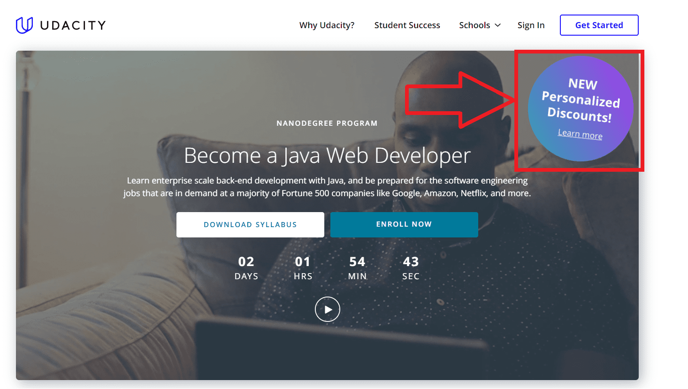The width and height of the screenshot is (688, 389).
Task: Go to Student Success page
Action: (406, 25)
